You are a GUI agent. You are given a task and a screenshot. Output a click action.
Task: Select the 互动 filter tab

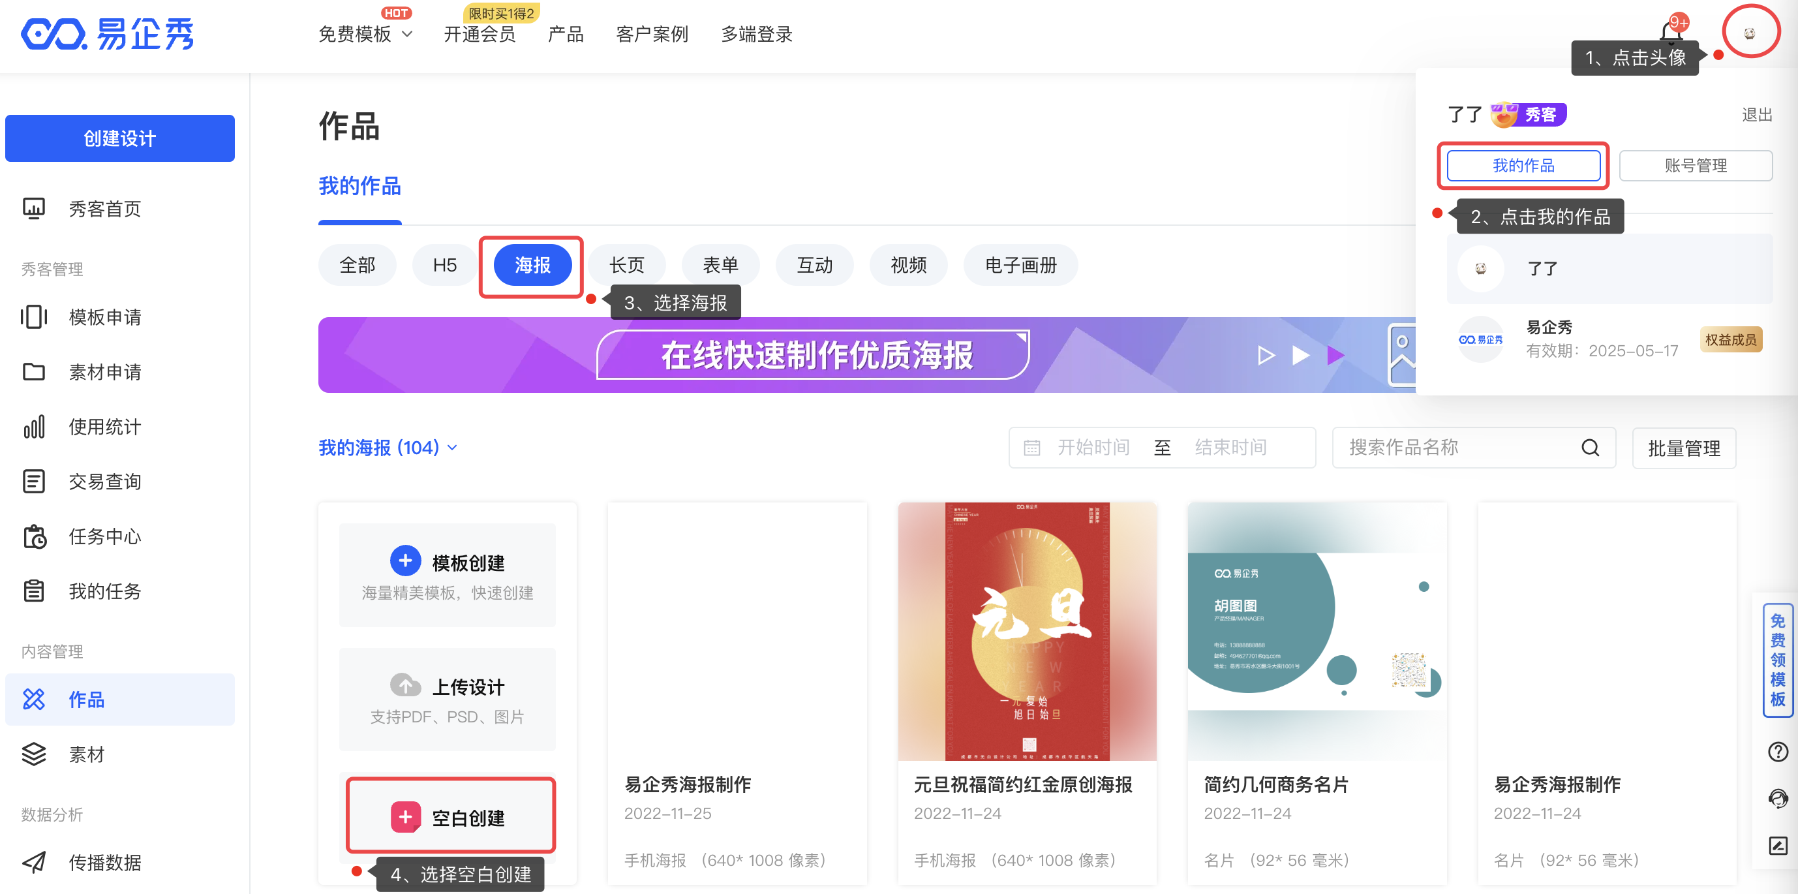click(x=815, y=265)
